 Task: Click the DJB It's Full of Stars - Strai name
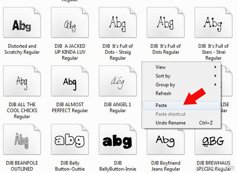click(213, 52)
